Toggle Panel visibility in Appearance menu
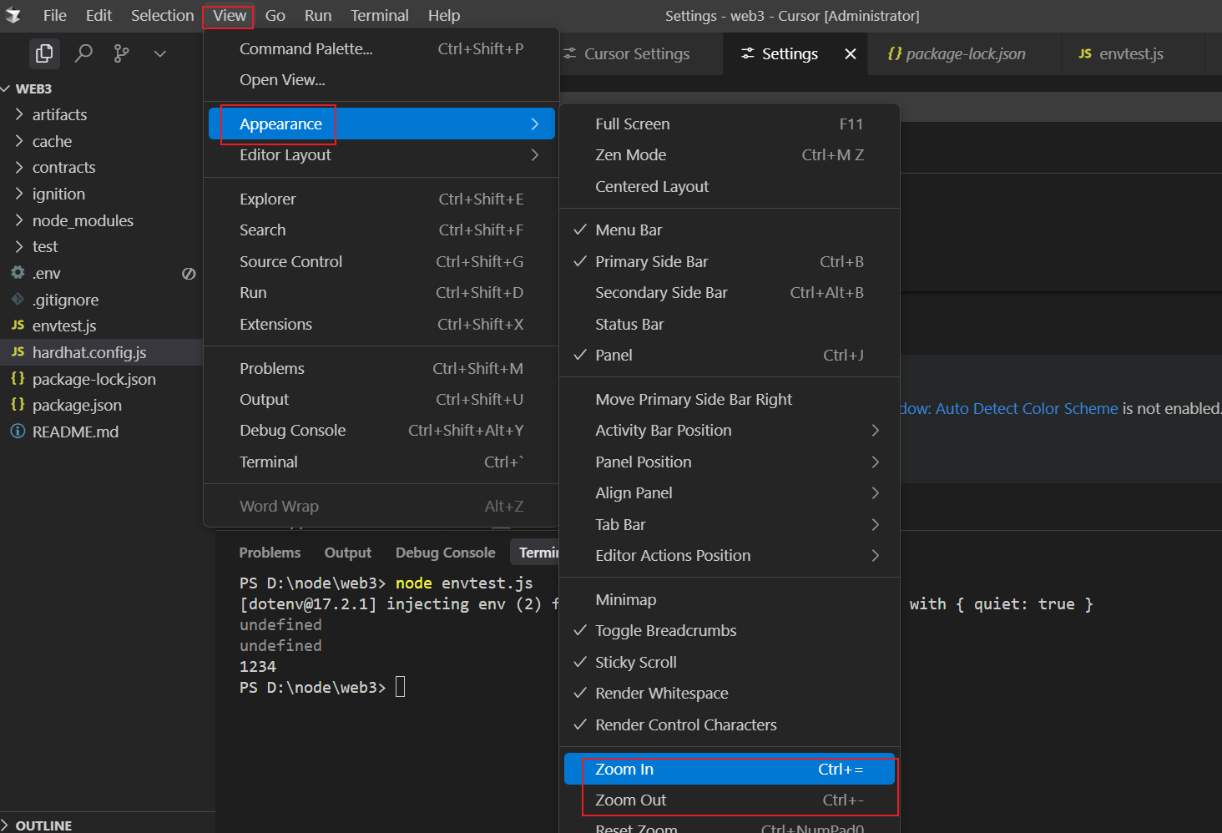 (x=730, y=355)
